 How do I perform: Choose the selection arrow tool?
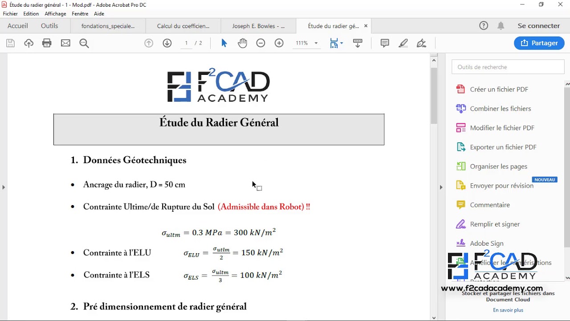(x=224, y=43)
